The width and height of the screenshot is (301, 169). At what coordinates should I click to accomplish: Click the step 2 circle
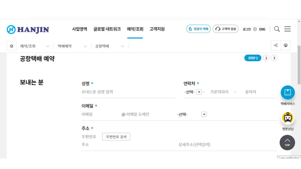[x=266, y=58]
